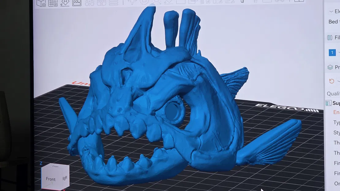
Task: Click the Variable layer height icon
Action: (113, 2)
